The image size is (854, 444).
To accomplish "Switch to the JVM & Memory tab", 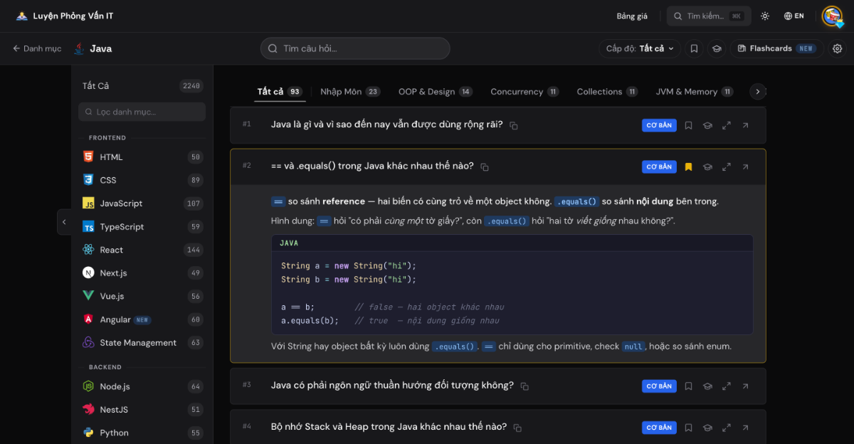I will pyautogui.click(x=695, y=92).
